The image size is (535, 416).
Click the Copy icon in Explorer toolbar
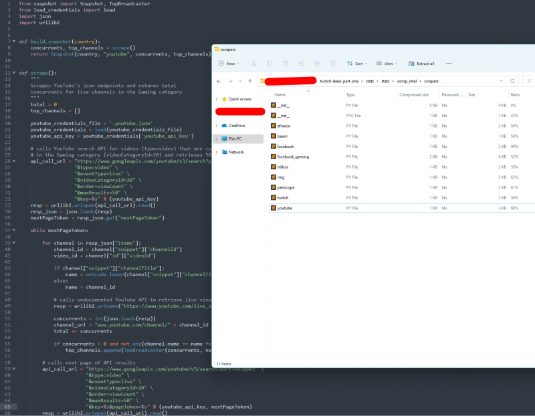click(x=270, y=64)
